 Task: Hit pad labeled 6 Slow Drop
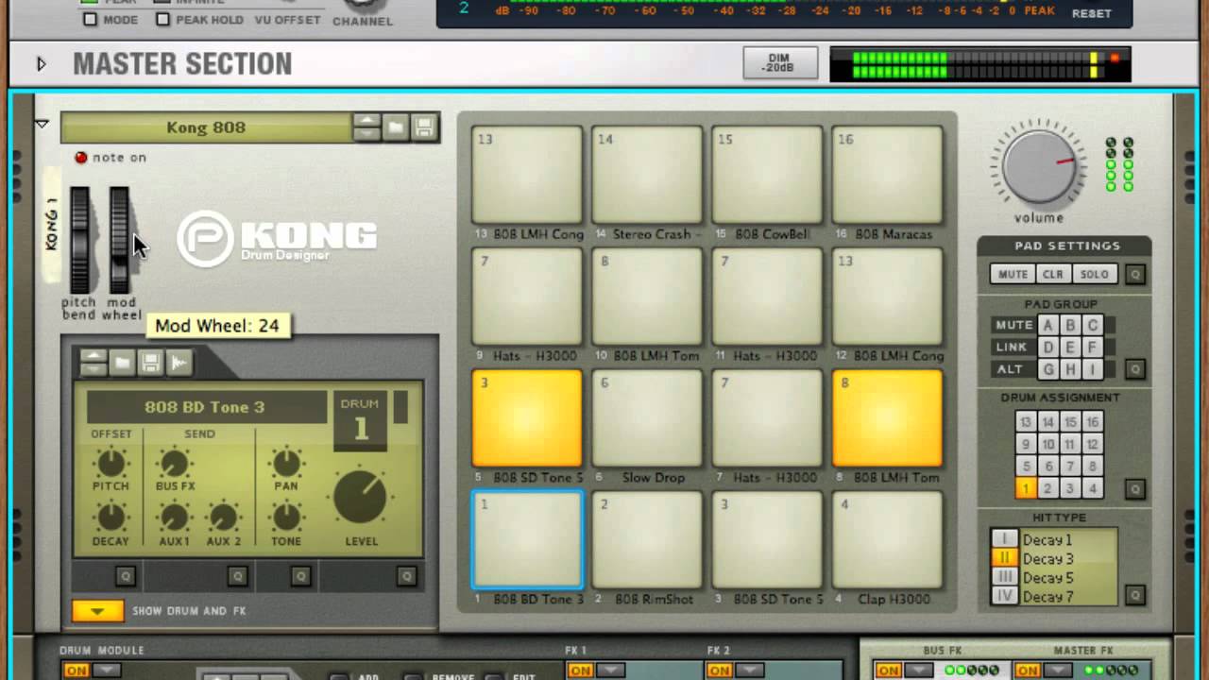point(647,418)
